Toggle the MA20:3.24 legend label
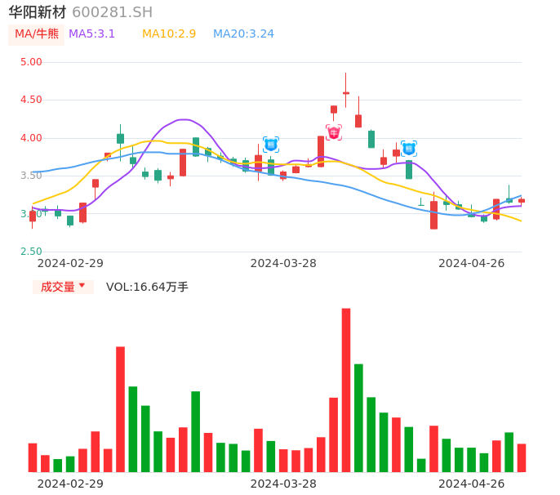Viewport: 560px width, 495px height. click(243, 34)
